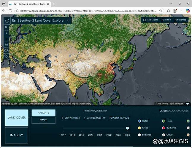Reload the page in browser
192x148 pixels.
(x=10, y=11)
